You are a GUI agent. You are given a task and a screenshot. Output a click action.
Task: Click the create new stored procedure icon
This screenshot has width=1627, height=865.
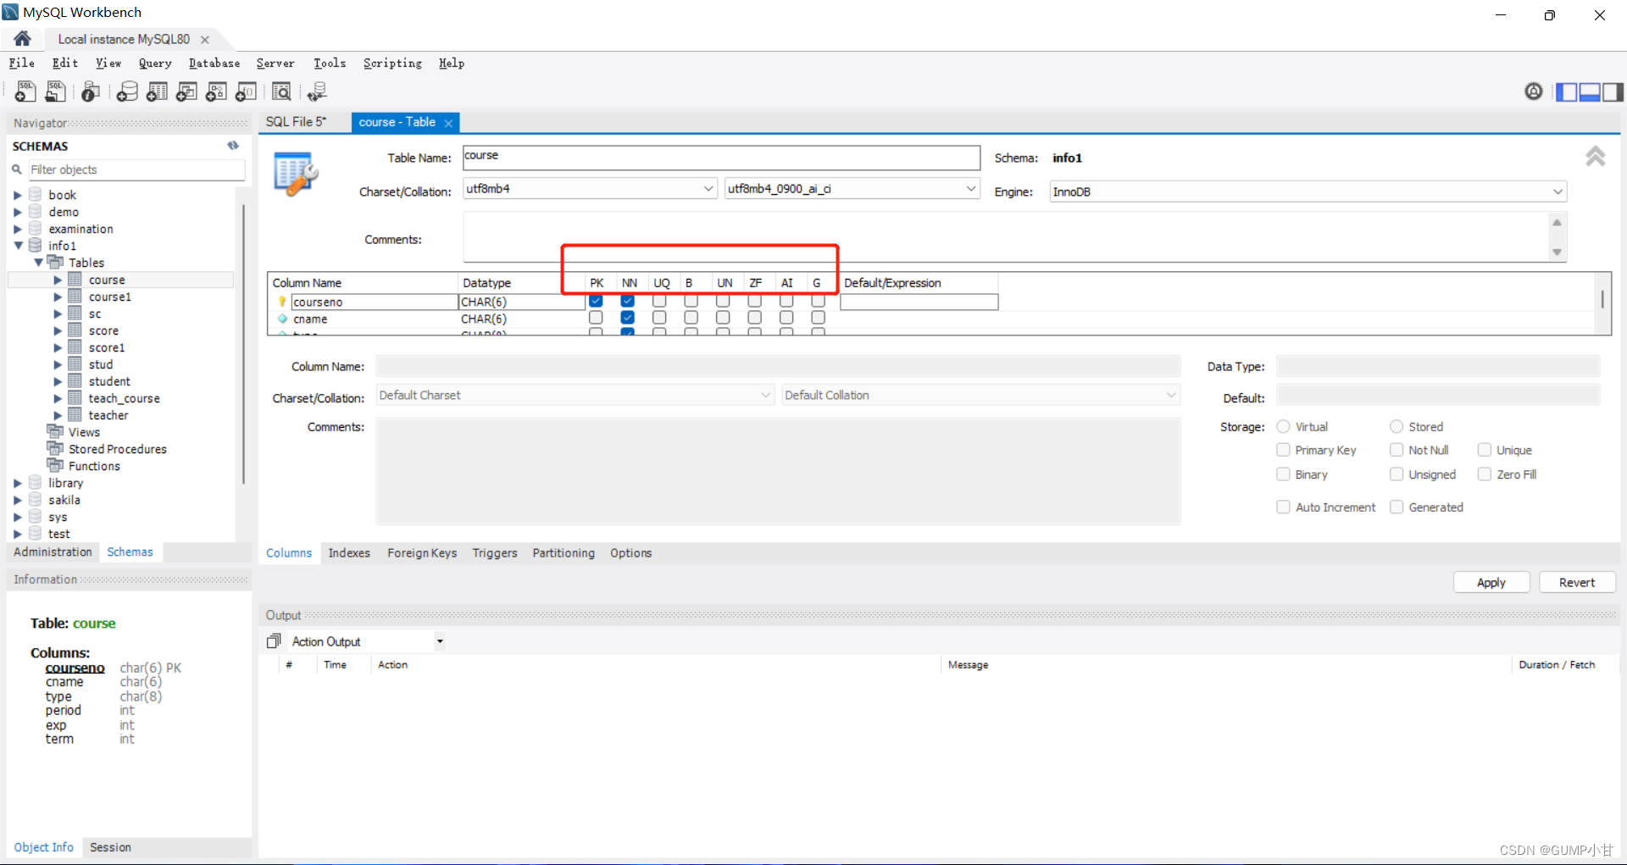(x=216, y=91)
